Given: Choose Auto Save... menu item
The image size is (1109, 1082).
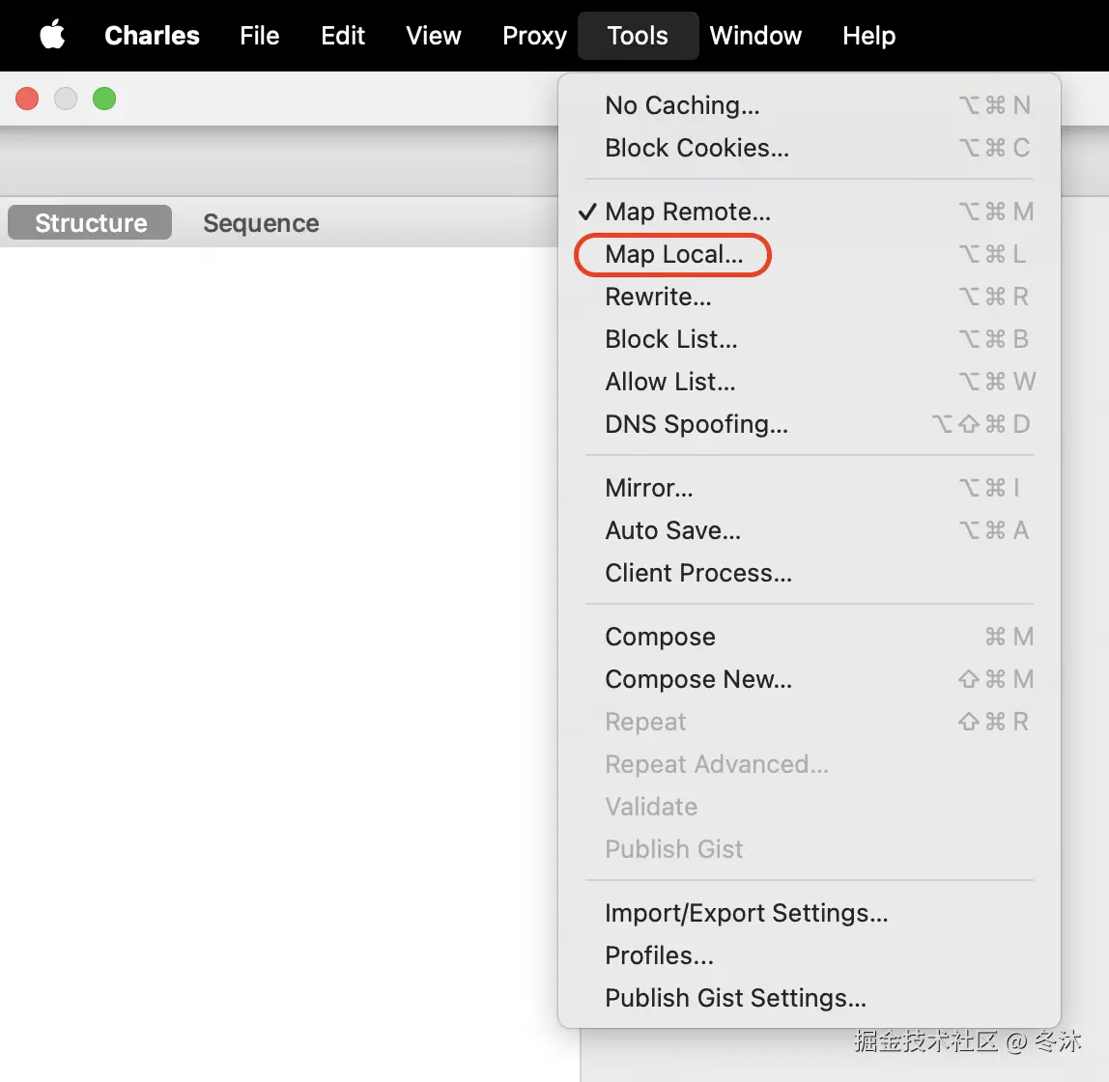Looking at the screenshot, I should (x=810, y=530).
